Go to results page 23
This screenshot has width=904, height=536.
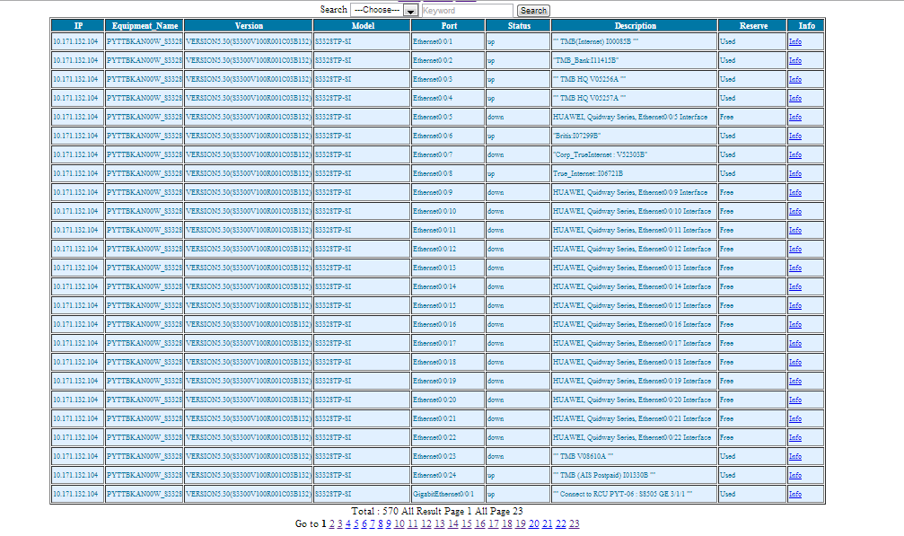click(575, 524)
